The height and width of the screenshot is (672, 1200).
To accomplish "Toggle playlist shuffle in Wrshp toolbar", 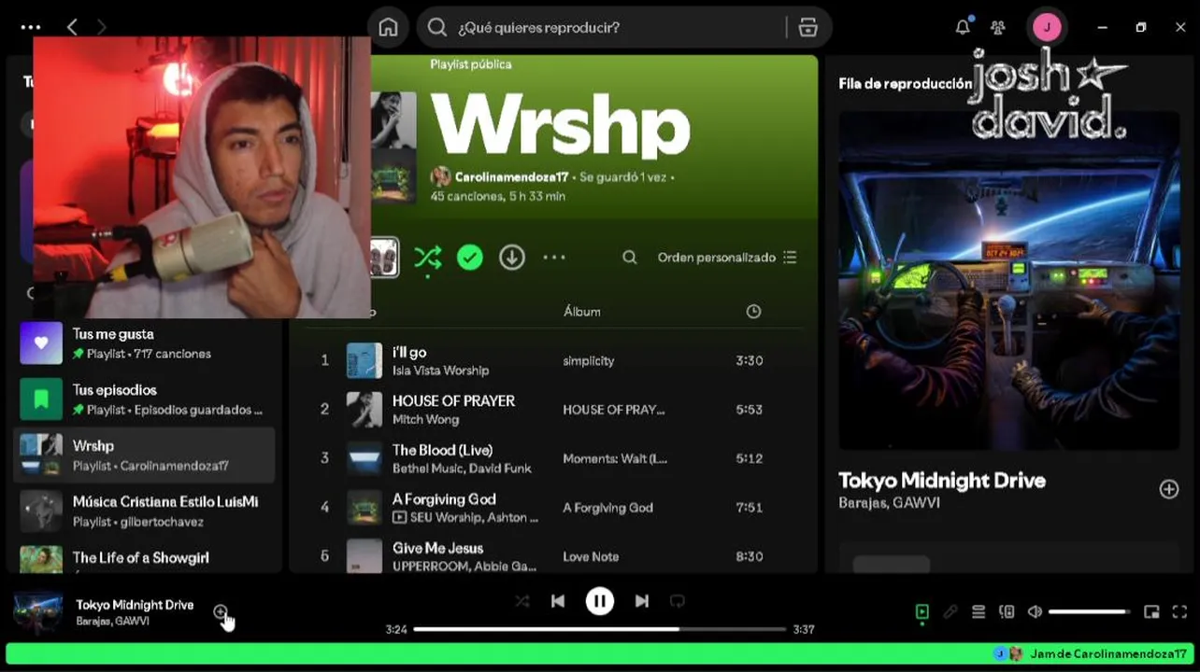I will point(428,258).
